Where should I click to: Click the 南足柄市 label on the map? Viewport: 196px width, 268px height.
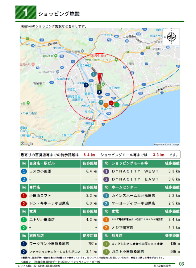(39, 83)
